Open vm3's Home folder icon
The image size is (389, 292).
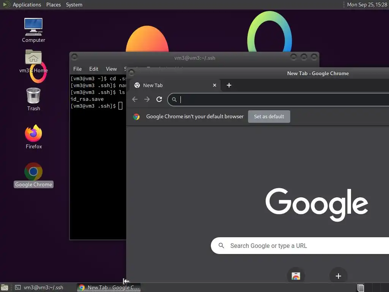pyautogui.click(x=33, y=61)
